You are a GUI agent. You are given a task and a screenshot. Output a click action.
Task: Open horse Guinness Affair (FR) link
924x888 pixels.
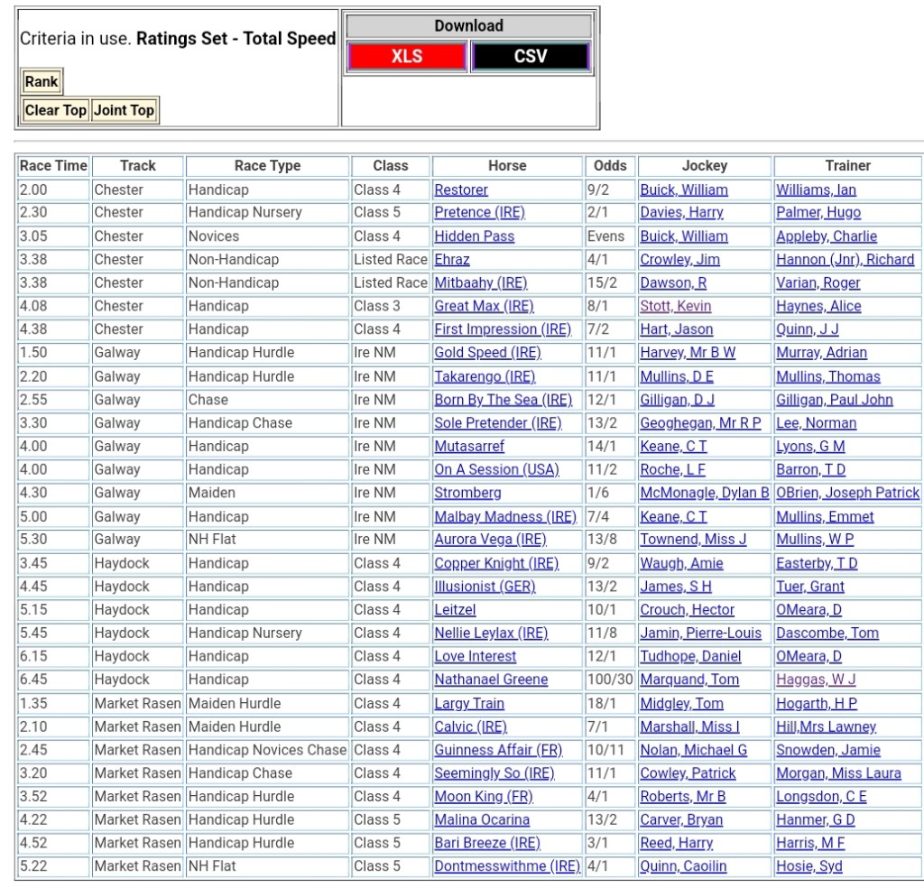[x=498, y=750]
